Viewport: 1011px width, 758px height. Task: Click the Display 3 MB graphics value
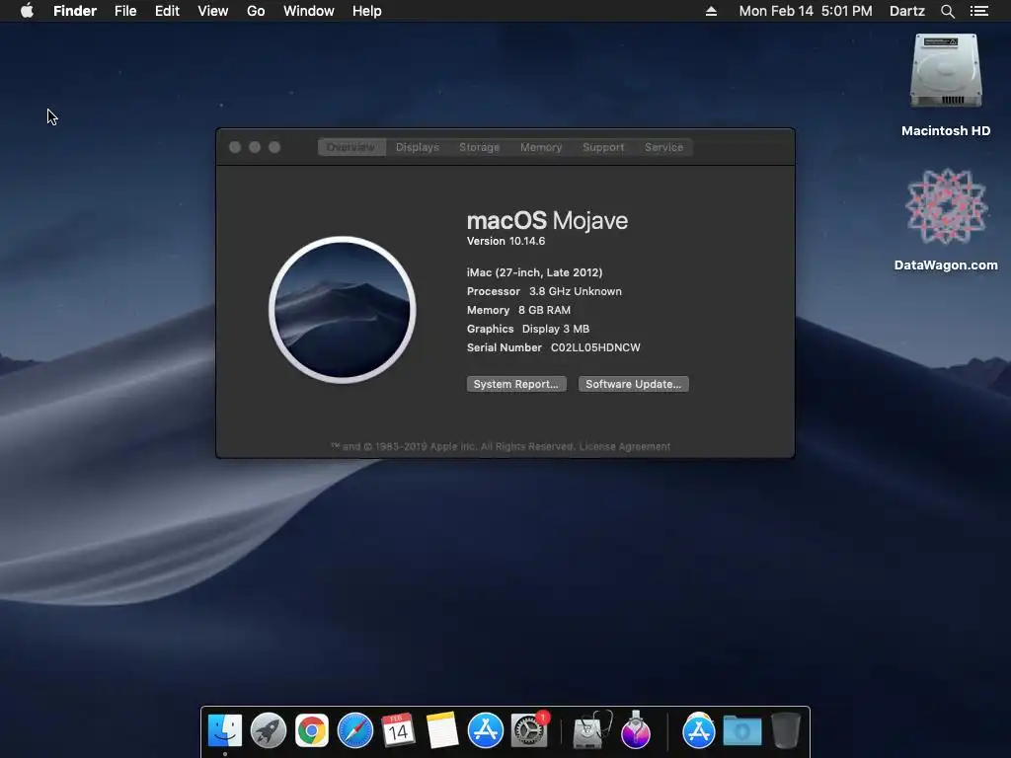pyautogui.click(x=555, y=329)
